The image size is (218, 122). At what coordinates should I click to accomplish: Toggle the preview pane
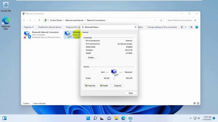(x=191, y=27)
